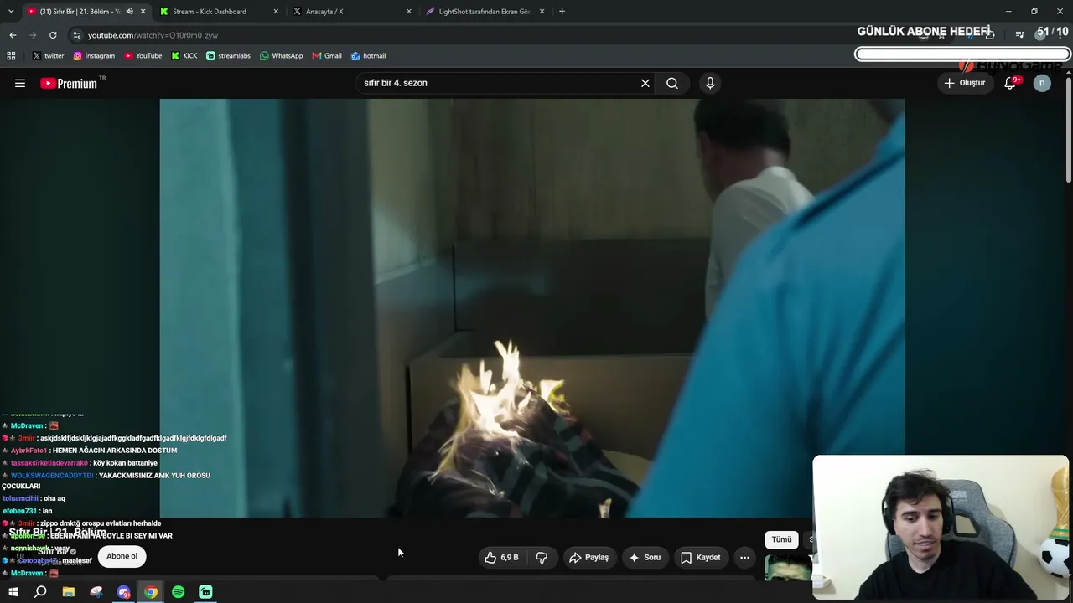
Task: Clear the YouTube search box text
Action: pos(645,83)
